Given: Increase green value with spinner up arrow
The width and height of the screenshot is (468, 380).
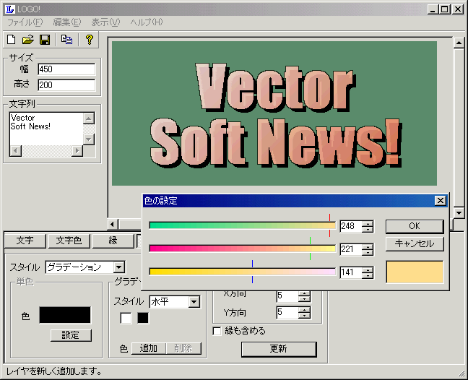Looking at the screenshot, I should [x=368, y=246].
